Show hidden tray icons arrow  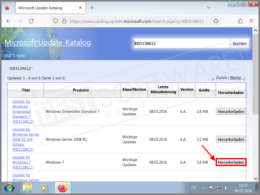point(203,188)
